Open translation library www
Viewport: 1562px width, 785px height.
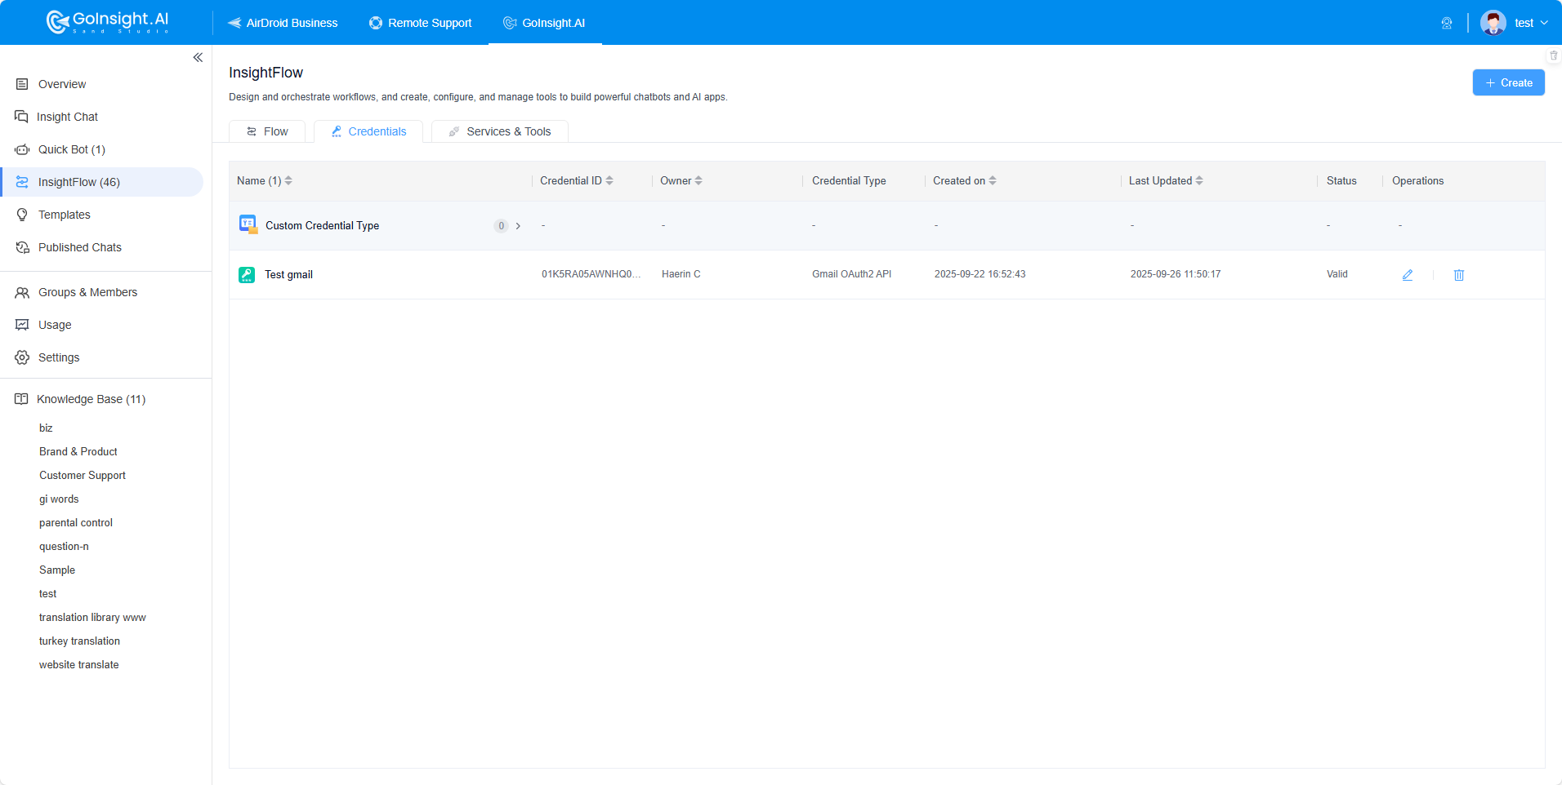point(92,617)
